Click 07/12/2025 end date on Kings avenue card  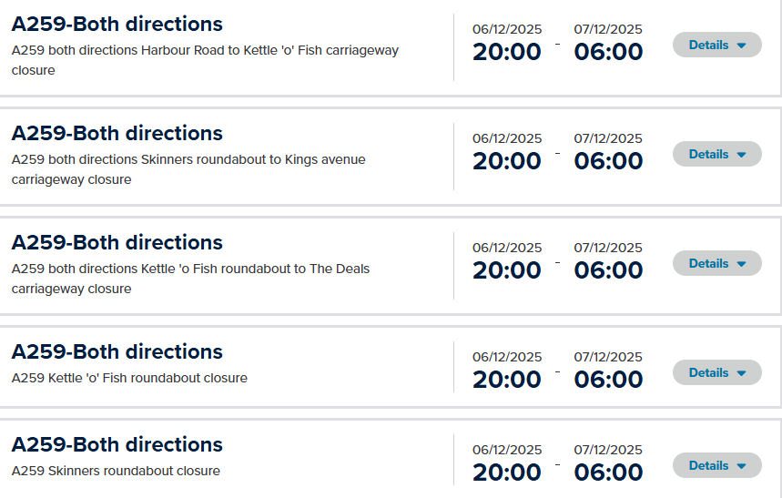[608, 138]
